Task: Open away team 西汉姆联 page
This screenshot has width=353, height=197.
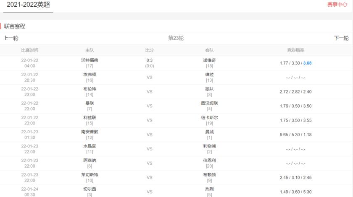Action: point(210,103)
